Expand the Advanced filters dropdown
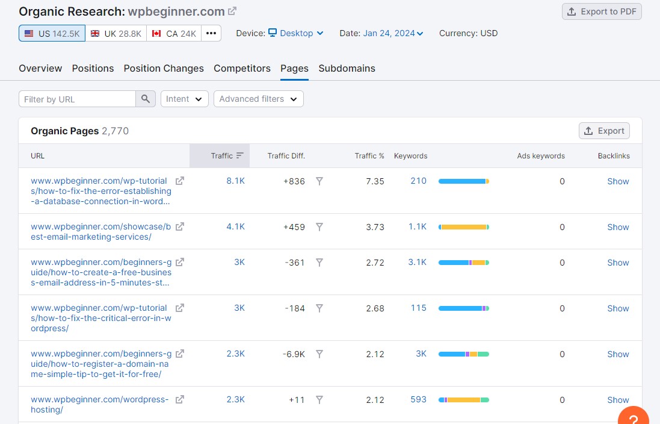The height and width of the screenshot is (424, 660). 259,99
